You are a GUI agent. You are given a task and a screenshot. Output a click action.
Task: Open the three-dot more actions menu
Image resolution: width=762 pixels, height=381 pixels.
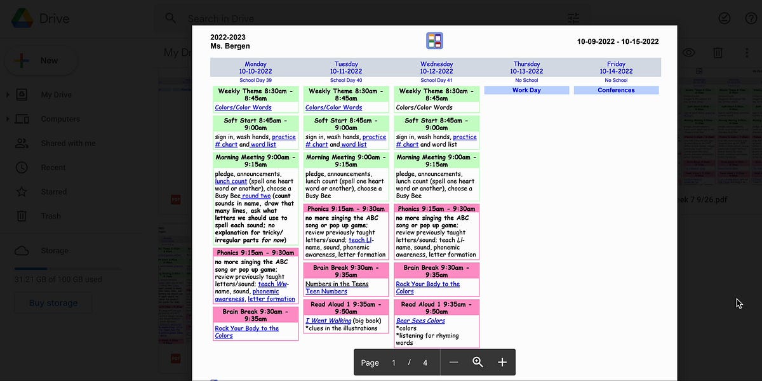tap(747, 52)
